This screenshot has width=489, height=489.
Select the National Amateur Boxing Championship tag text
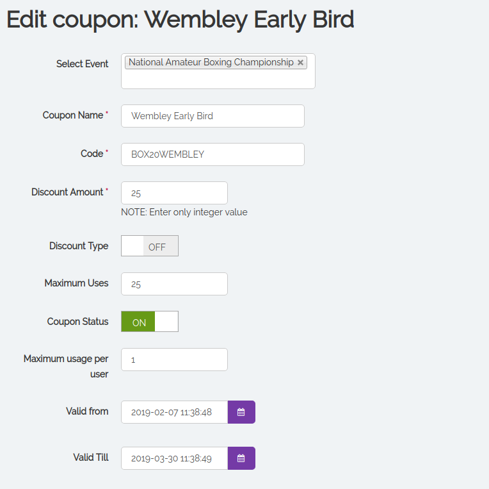(x=211, y=63)
